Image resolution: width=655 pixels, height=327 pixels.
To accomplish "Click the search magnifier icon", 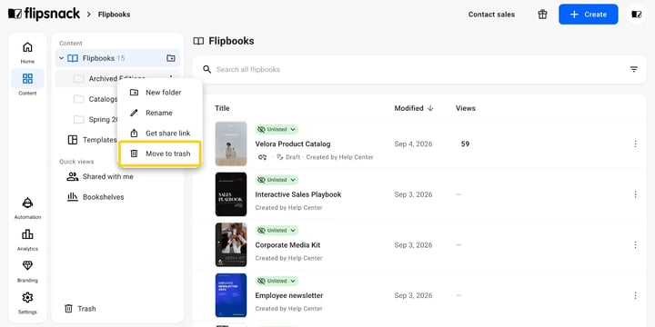I will [x=207, y=69].
